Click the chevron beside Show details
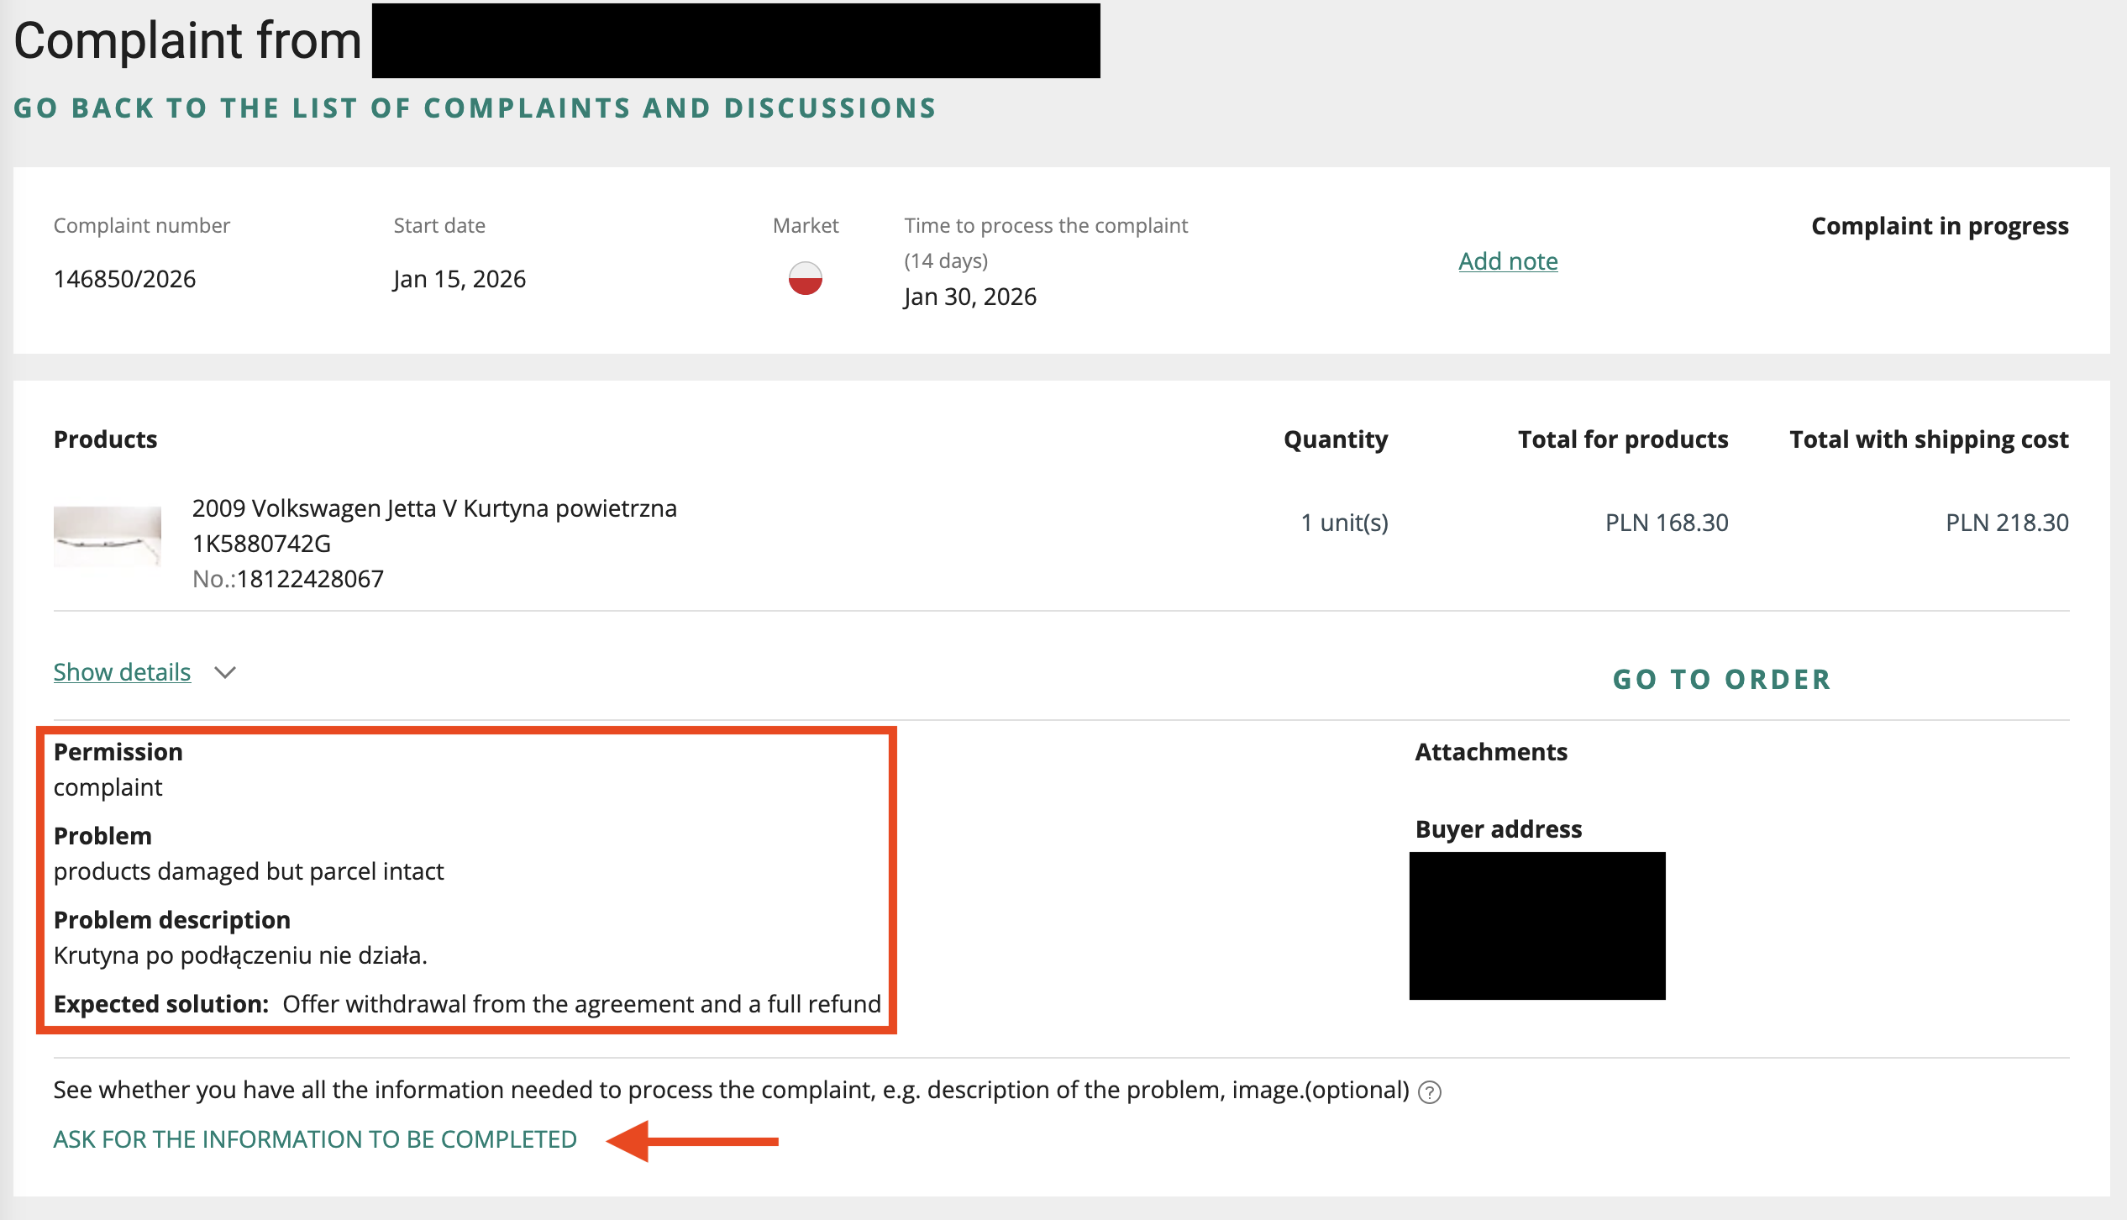The height and width of the screenshot is (1220, 2127). [224, 673]
